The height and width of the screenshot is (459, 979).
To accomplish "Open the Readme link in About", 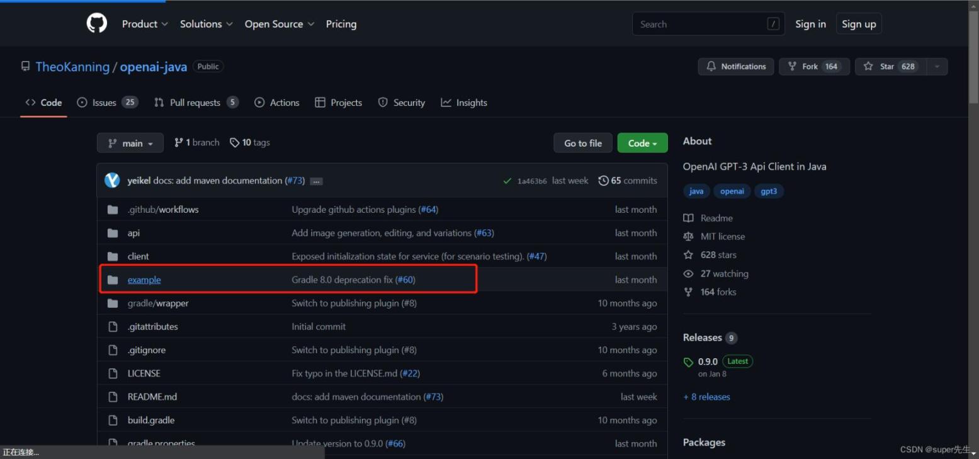I will coord(708,218).
